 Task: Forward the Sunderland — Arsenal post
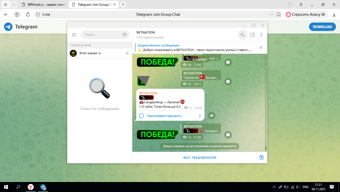211,115
